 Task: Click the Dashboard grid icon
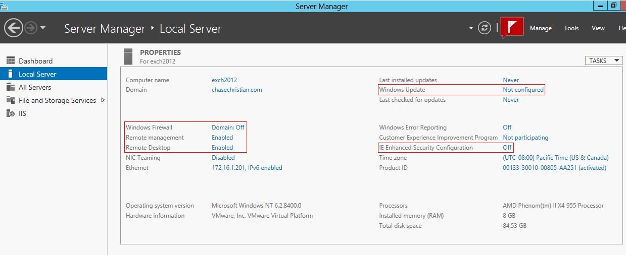[11, 61]
